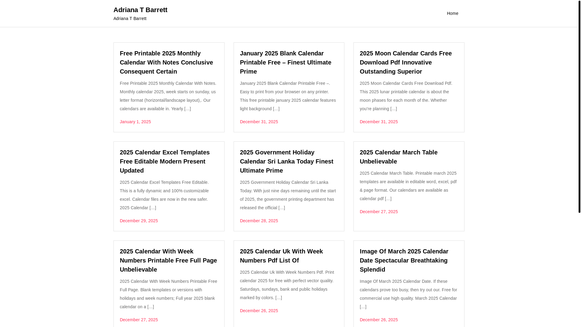Image resolution: width=581 pixels, height=327 pixels.
Task: Click the Adriana T Barrett tagline text
Action: tap(130, 18)
